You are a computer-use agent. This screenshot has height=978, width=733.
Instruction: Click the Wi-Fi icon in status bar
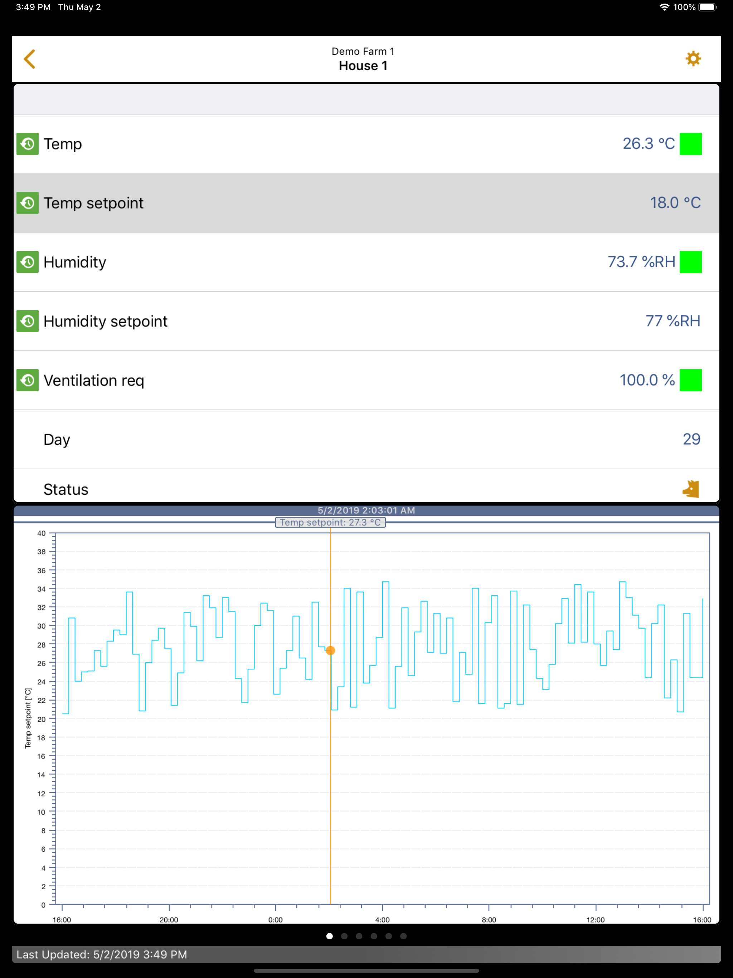coord(664,7)
